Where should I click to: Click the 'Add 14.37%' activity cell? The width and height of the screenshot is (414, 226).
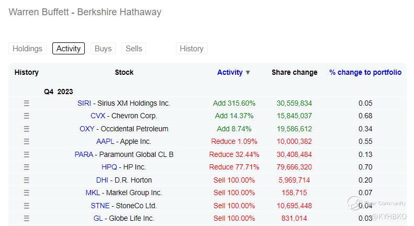tap(234, 116)
